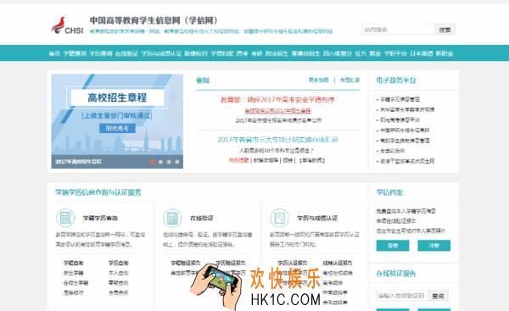Open 在线验证 in the navigation bar
Viewport: 509px width, 311px height.
coord(126,53)
